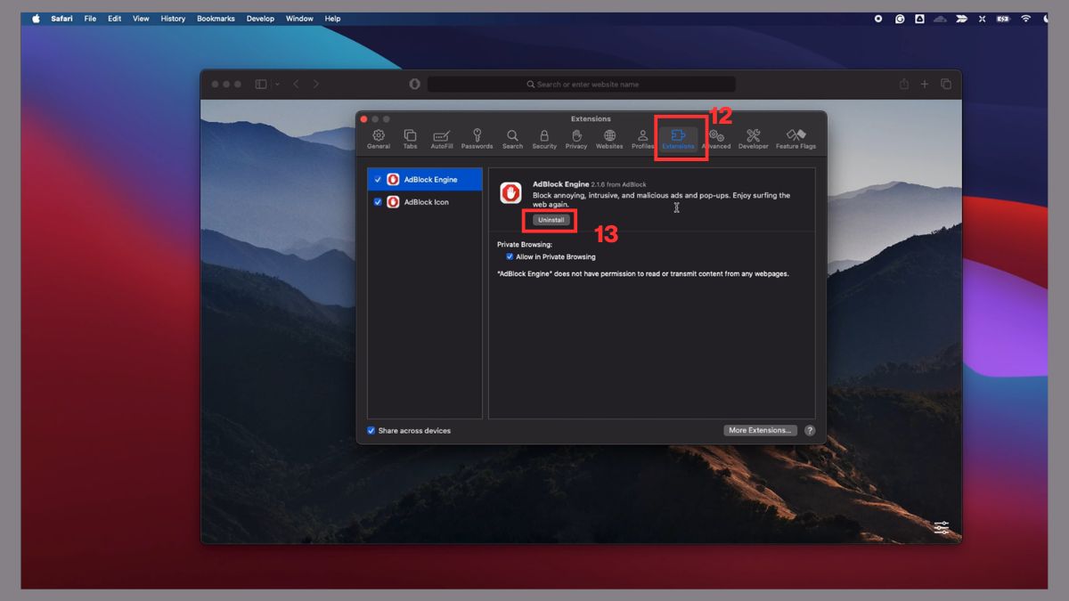This screenshot has width=1069, height=601.
Task: Open the Passwords preferences pane
Action: (x=477, y=139)
